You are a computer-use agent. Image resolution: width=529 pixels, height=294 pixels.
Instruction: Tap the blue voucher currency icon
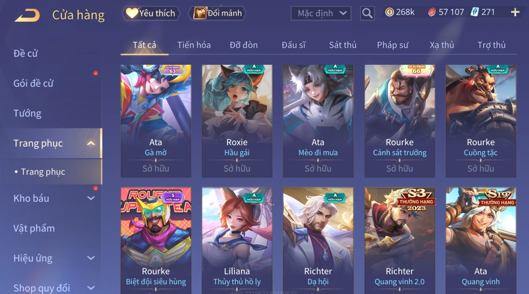(x=474, y=12)
